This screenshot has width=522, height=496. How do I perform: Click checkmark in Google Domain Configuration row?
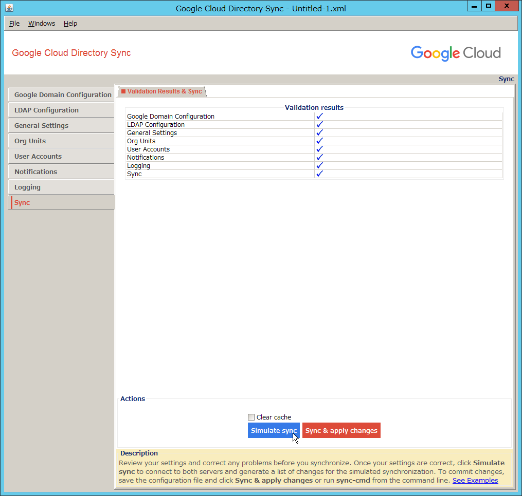[319, 117]
